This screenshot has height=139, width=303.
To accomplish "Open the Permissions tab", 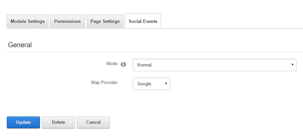I will (x=67, y=21).
